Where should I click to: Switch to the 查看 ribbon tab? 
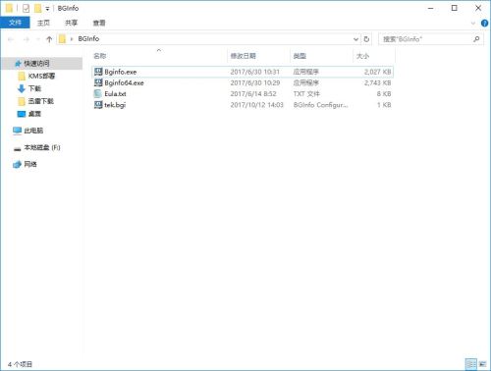tap(99, 23)
